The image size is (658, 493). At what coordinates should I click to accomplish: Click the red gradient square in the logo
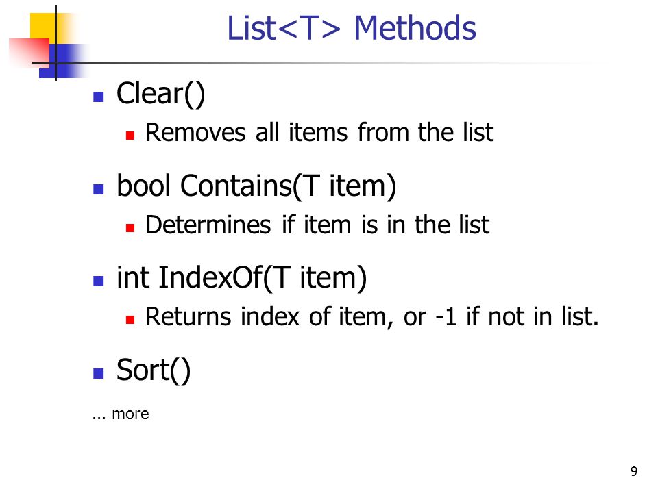pos(29,53)
